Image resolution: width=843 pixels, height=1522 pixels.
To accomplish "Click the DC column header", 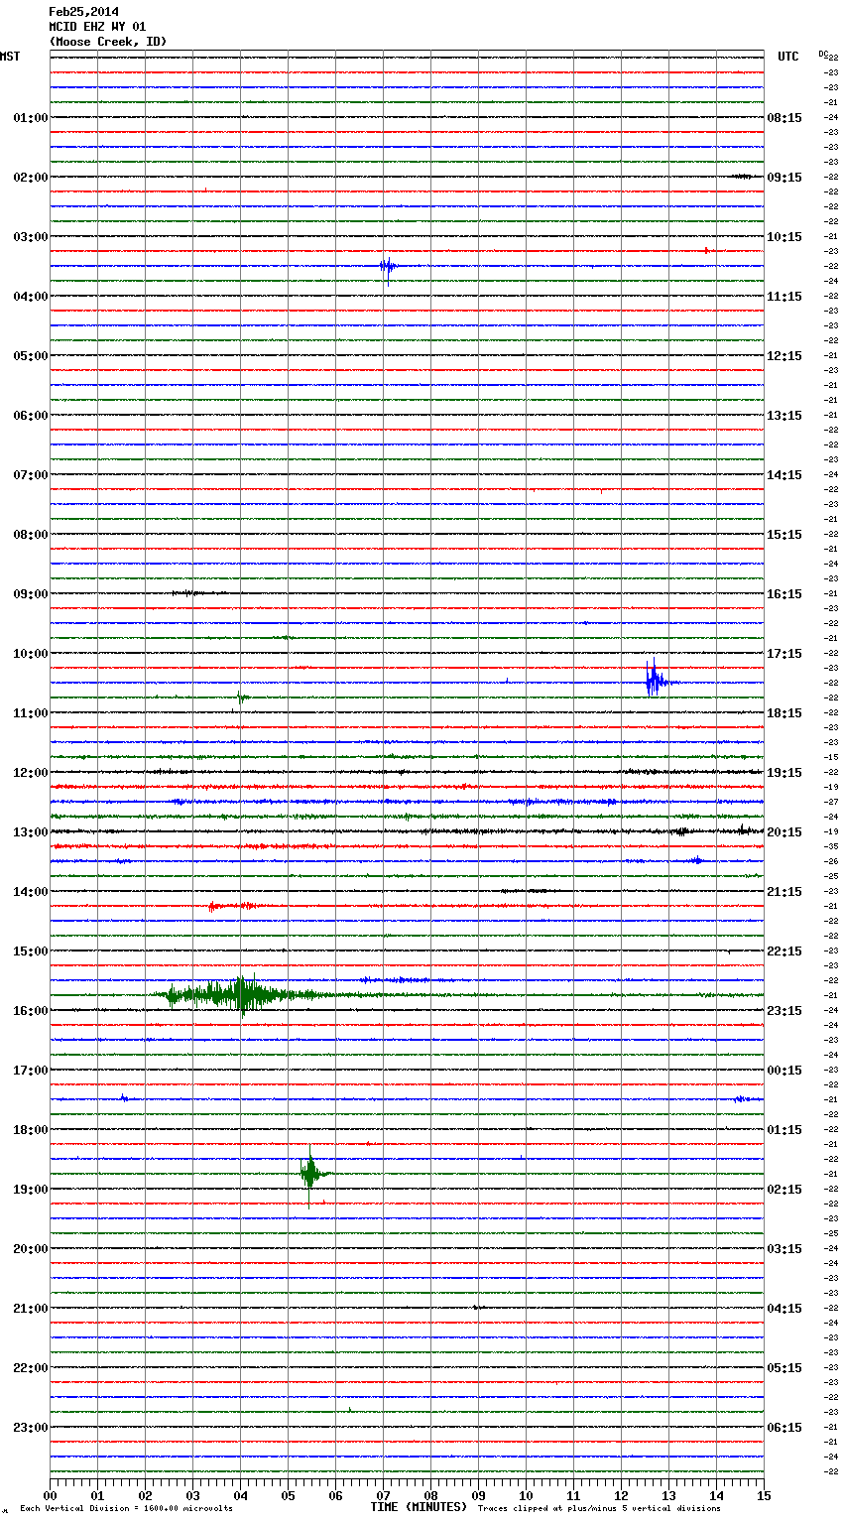I will point(823,54).
